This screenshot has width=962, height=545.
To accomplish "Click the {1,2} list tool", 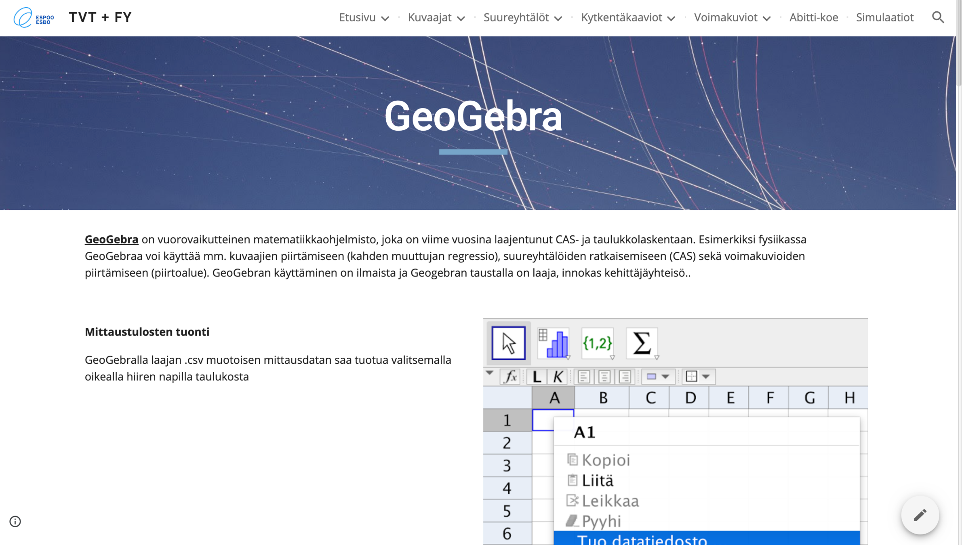I will pos(598,343).
